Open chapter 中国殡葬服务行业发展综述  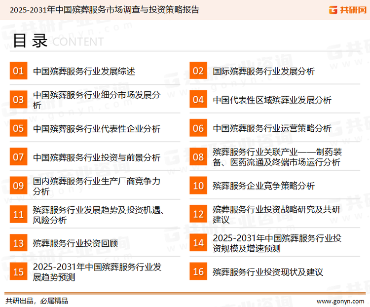point(84,71)
